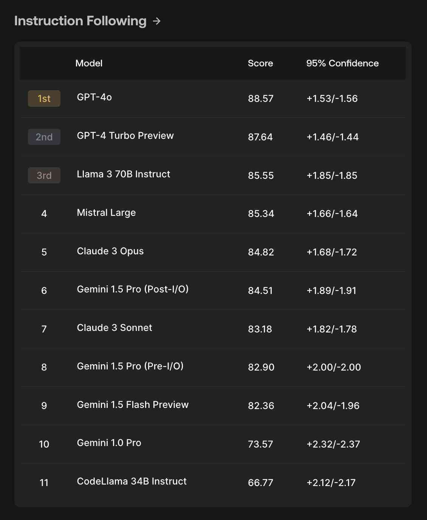Click the 88.57 score value
This screenshot has height=520, width=427.
261,98
